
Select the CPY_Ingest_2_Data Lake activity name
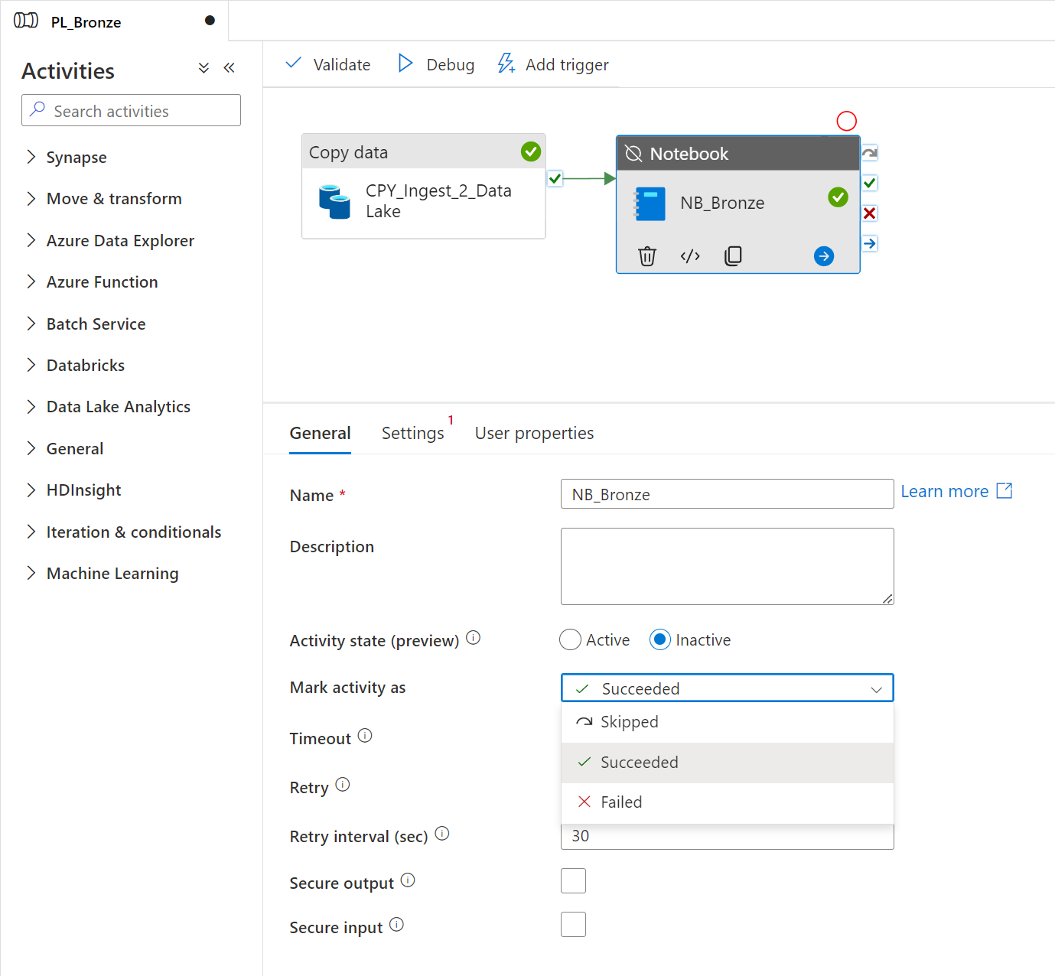coord(438,201)
